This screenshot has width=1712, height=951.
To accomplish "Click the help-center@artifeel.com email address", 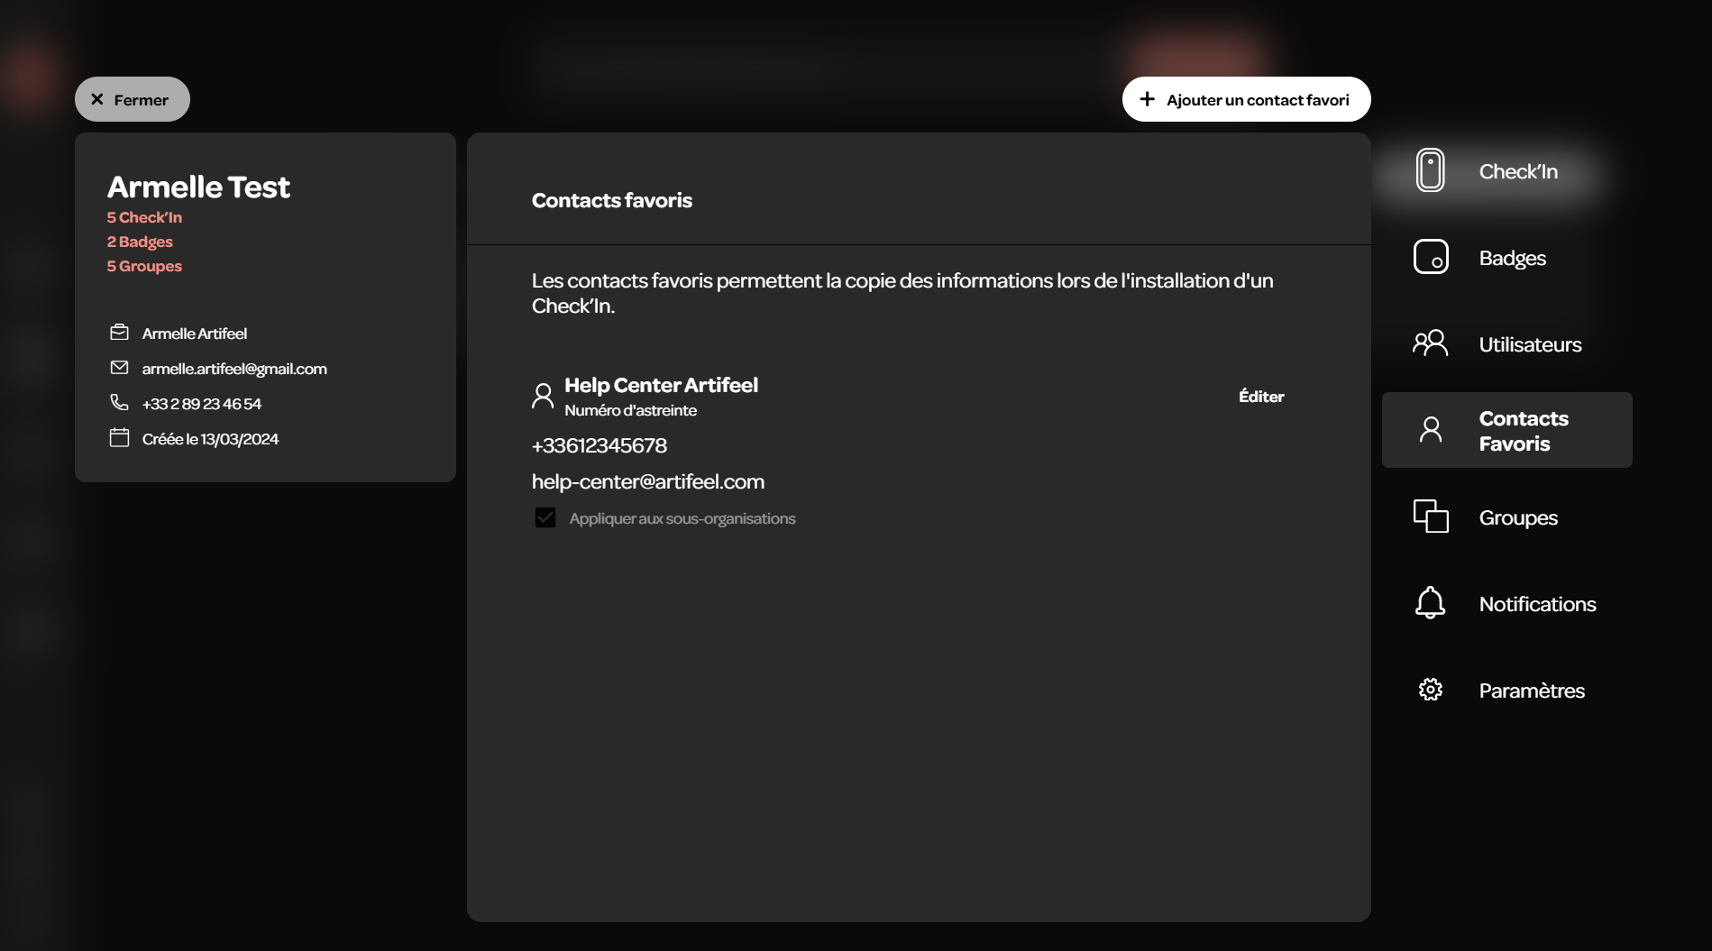I will (x=647, y=481).
